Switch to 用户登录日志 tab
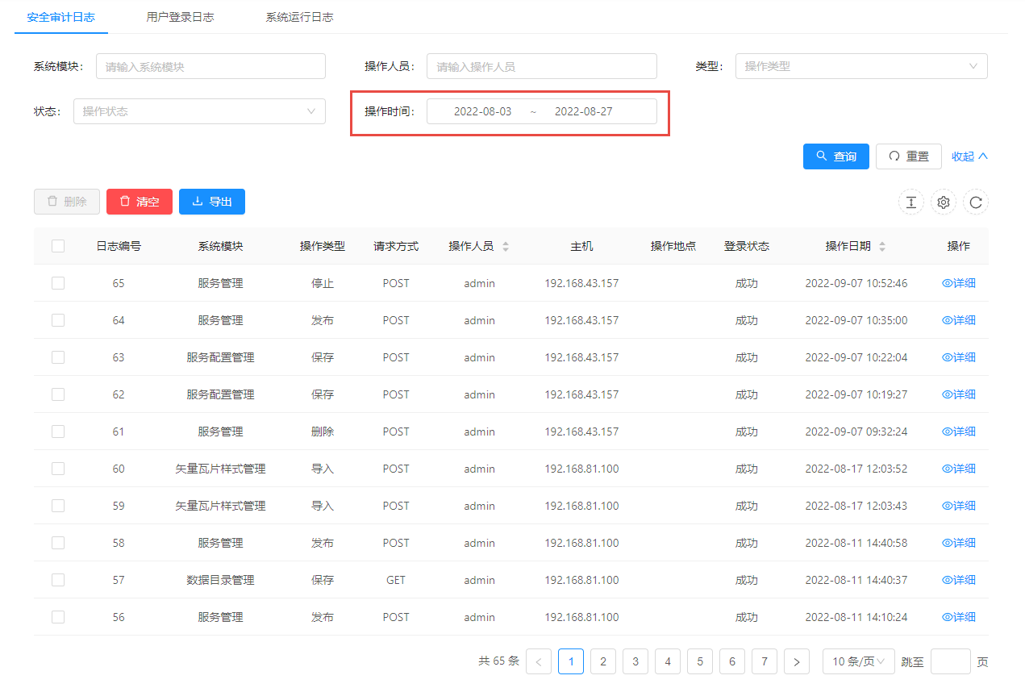Image resolution: width=1025 pixels, height=688 pixels. [x=180, y=17]
